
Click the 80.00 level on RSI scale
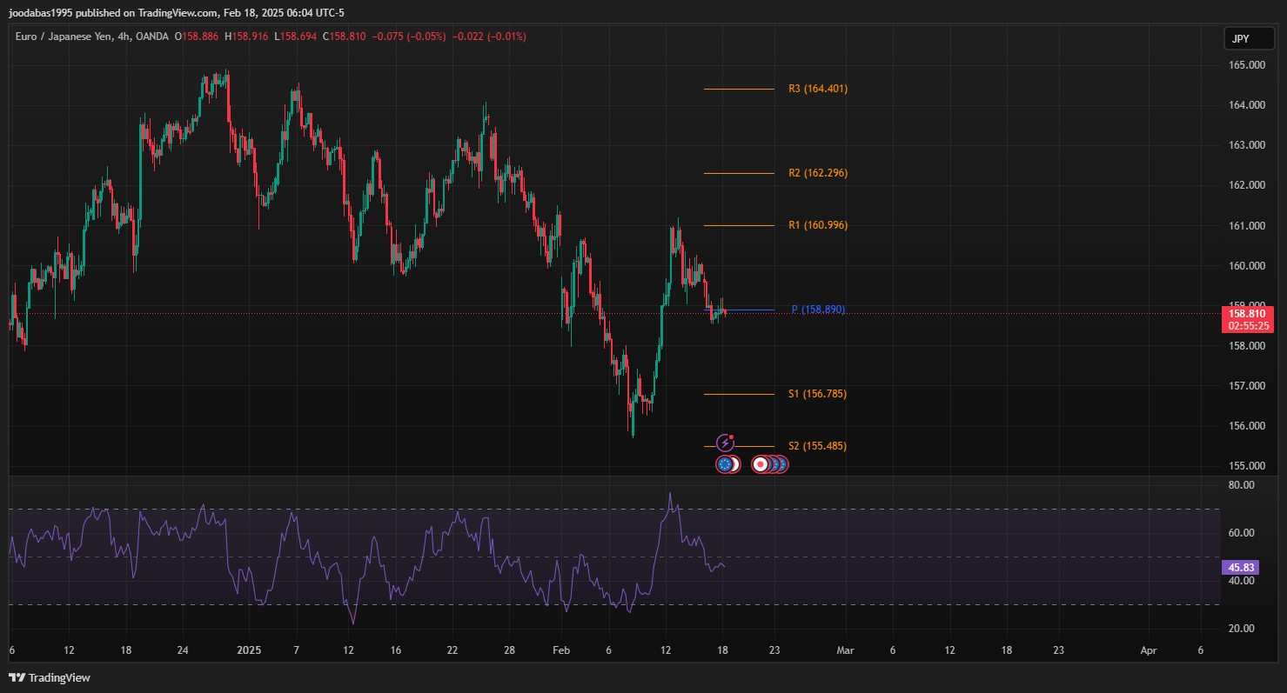click(x=1242, y=485)
